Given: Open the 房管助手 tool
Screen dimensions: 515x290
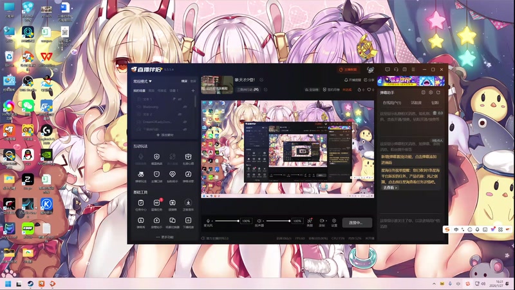Looking at the screenshot, I should pos(156,222).
